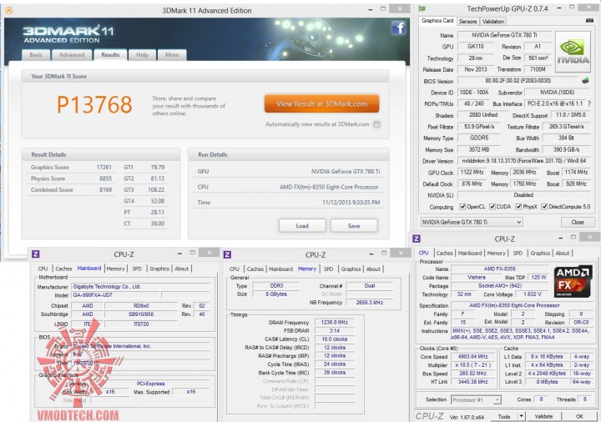This screenshot has height=422, width=601.
Task: Click Save button in Run Details
Action: point(354,226)
